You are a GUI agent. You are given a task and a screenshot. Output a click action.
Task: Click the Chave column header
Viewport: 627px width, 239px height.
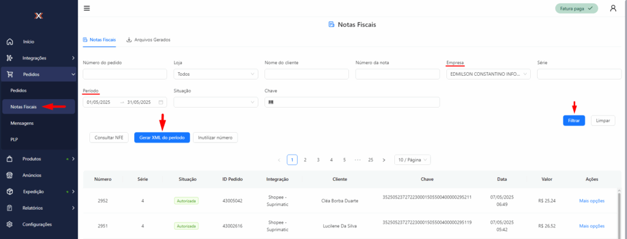coord(427,180)
